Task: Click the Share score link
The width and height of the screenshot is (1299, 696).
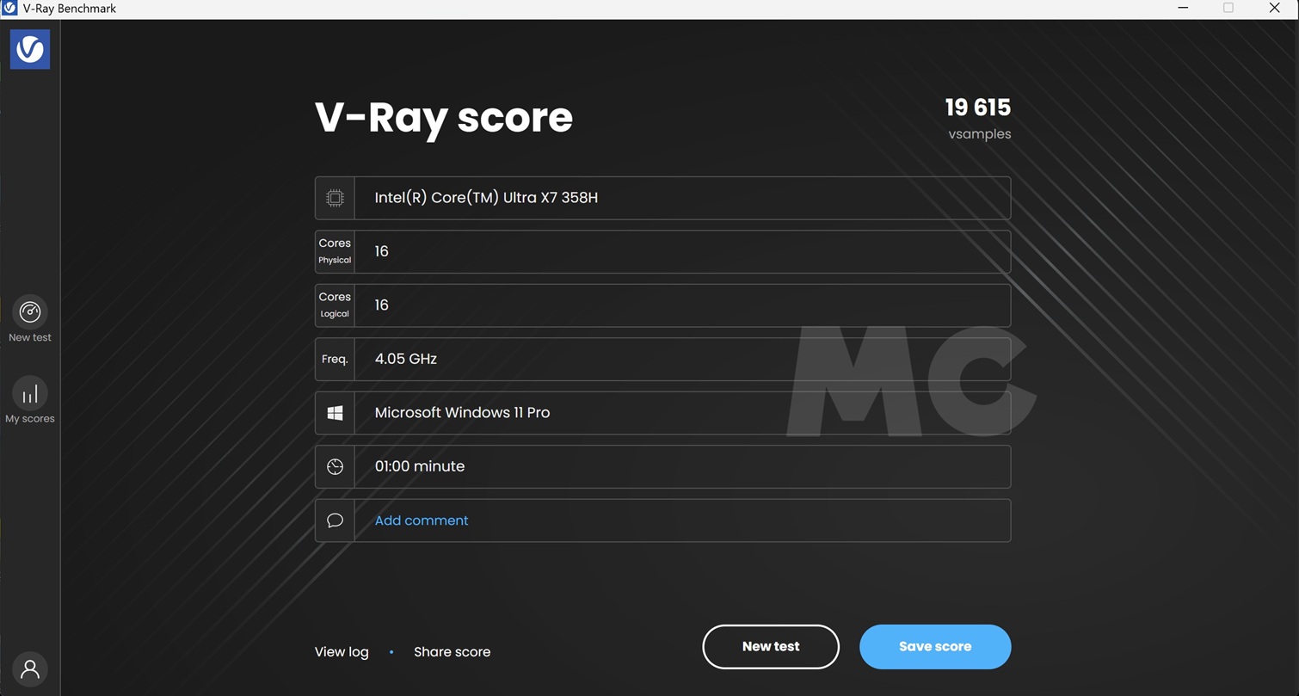Action: [x=452, y=652]
